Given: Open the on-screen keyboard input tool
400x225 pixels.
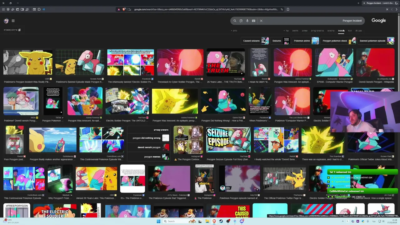Looking at the screenshot, I should click(x=253, y=21).
